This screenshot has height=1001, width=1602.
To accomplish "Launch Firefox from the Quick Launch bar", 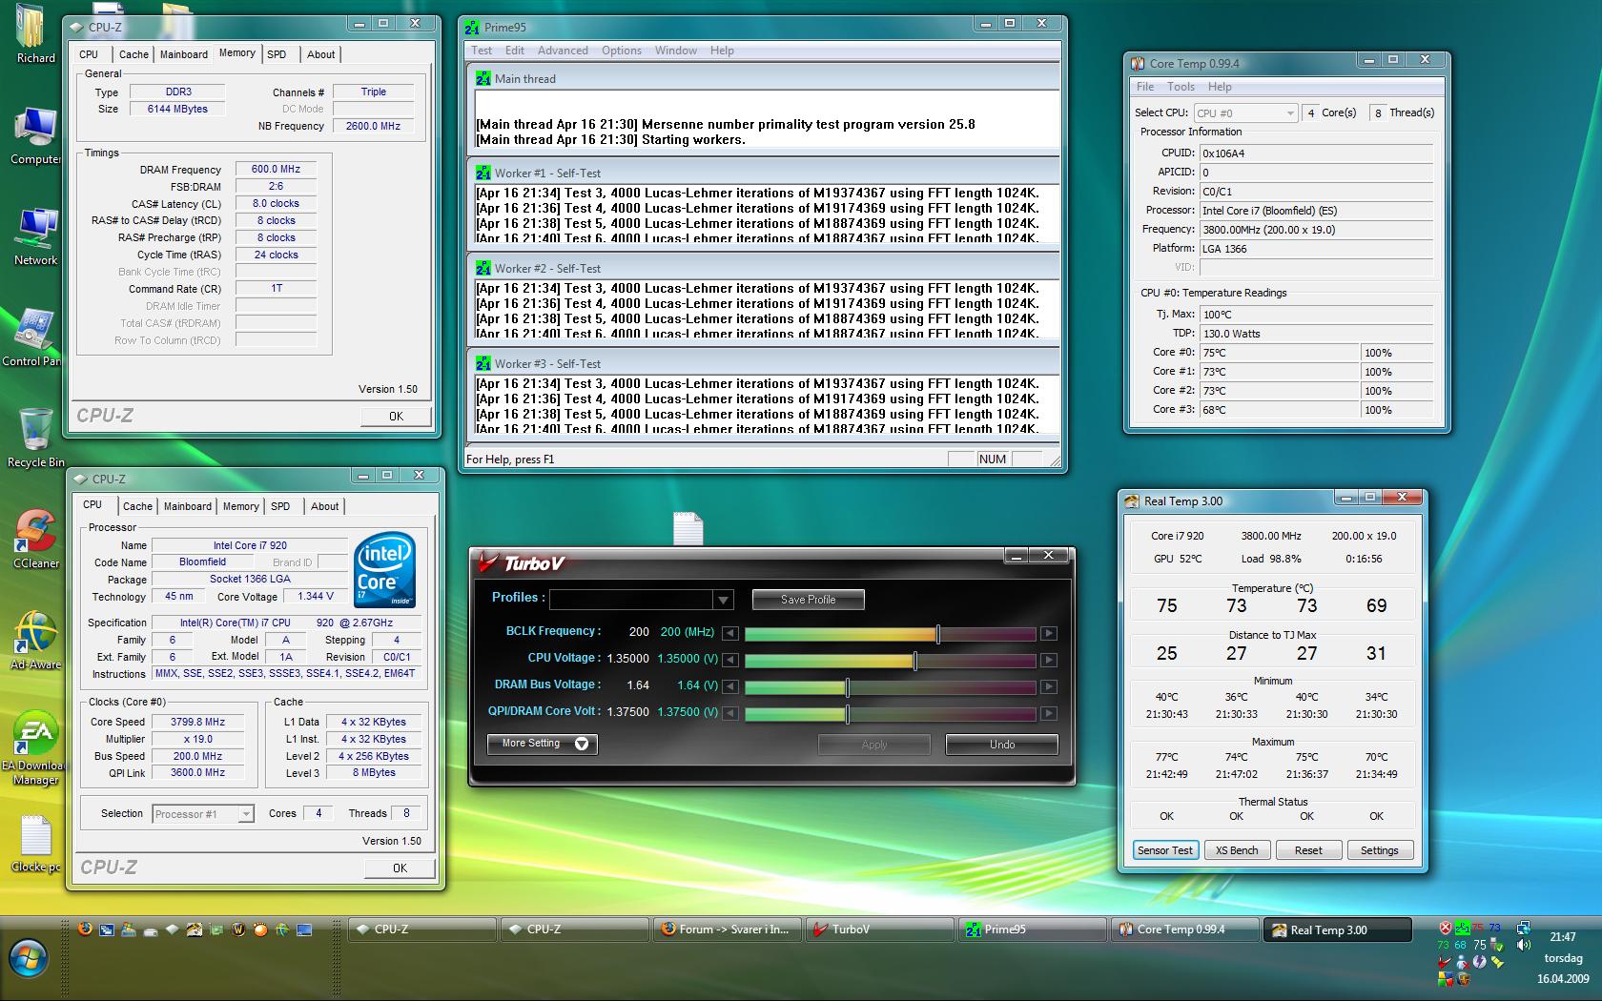I will click(x=85, y=929).
